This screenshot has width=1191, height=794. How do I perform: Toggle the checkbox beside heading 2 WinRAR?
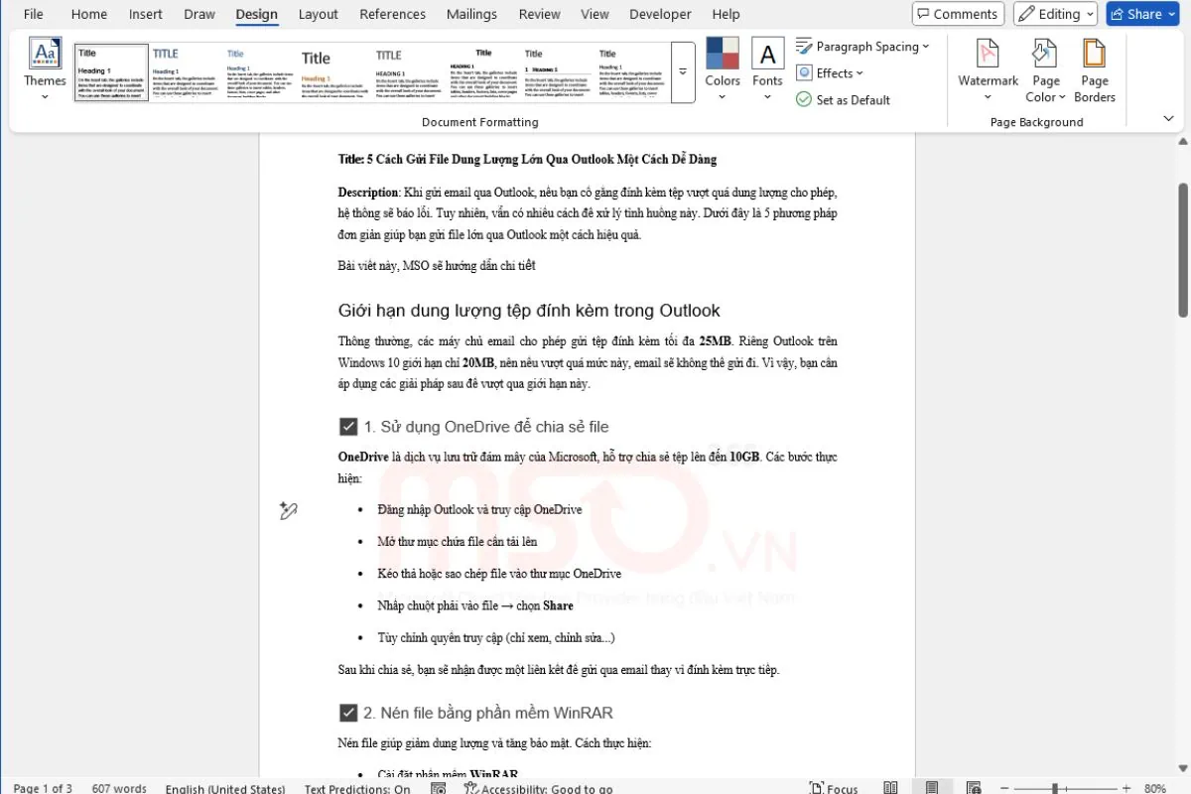tap(348, 712)
